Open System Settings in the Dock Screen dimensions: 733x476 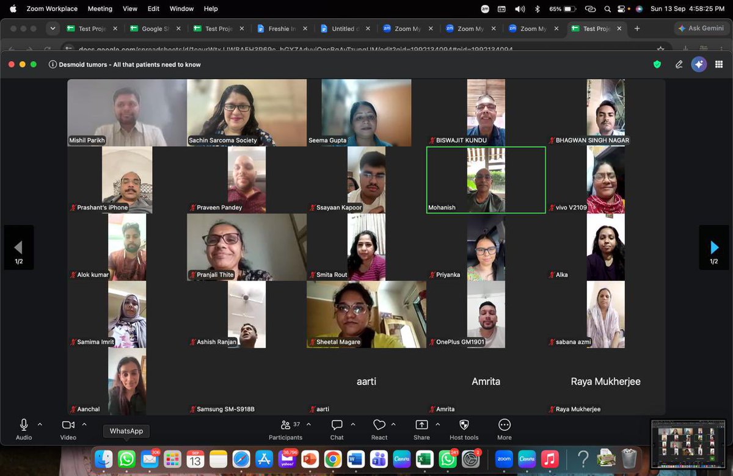[x=470, y=458]
